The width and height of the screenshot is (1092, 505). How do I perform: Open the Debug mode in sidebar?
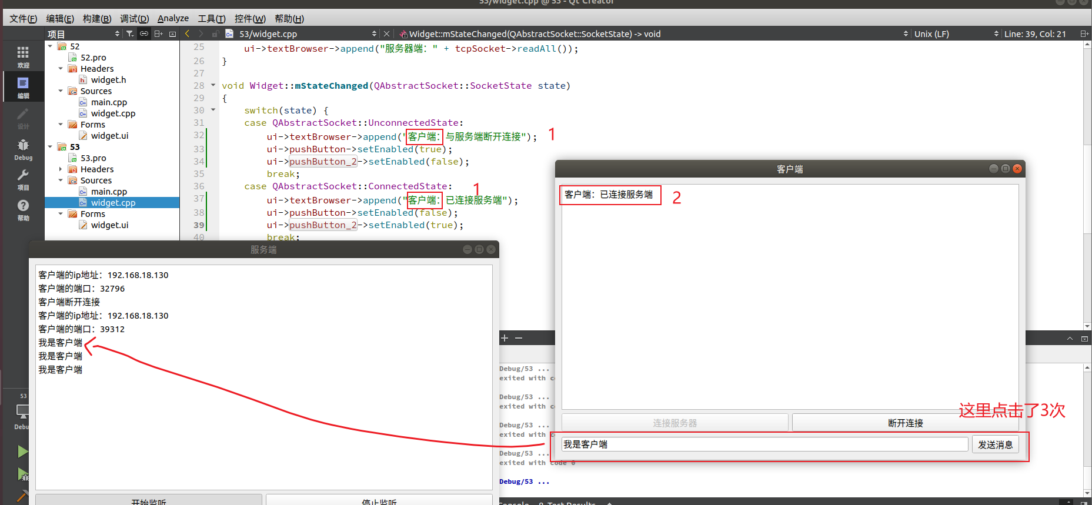click(23, 149)
